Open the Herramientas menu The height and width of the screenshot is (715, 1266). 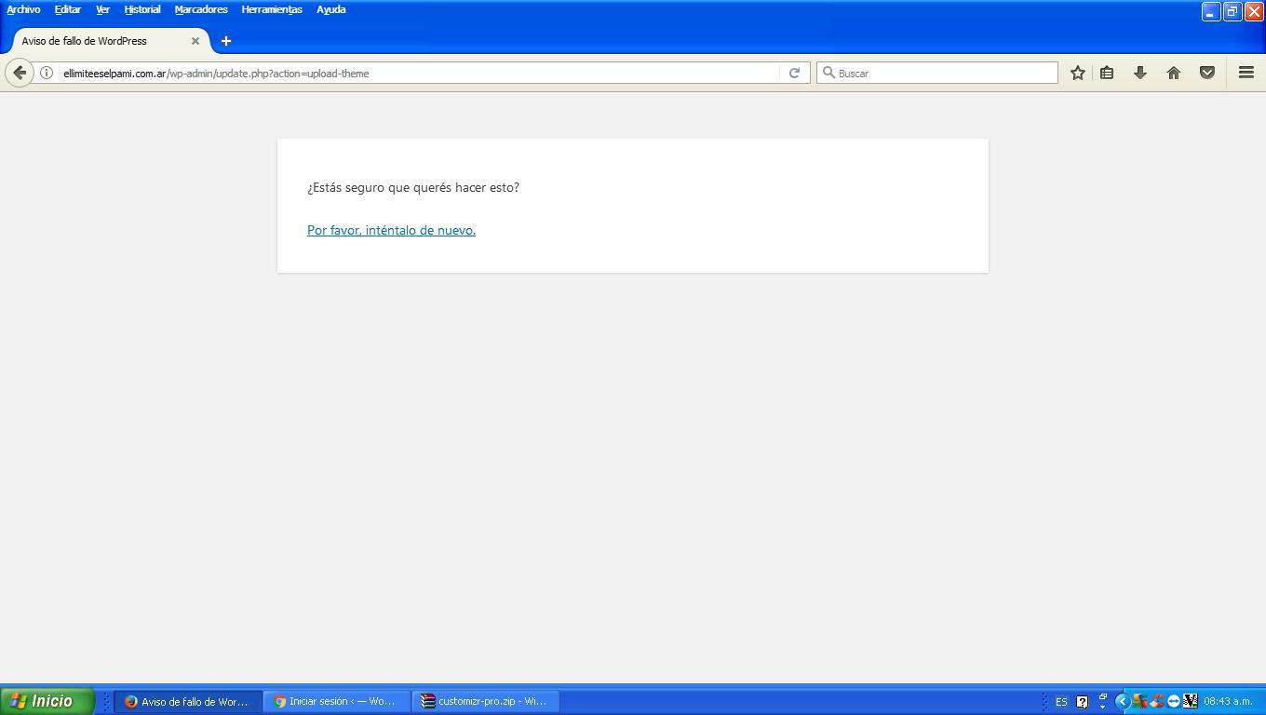tap(272, 9)
